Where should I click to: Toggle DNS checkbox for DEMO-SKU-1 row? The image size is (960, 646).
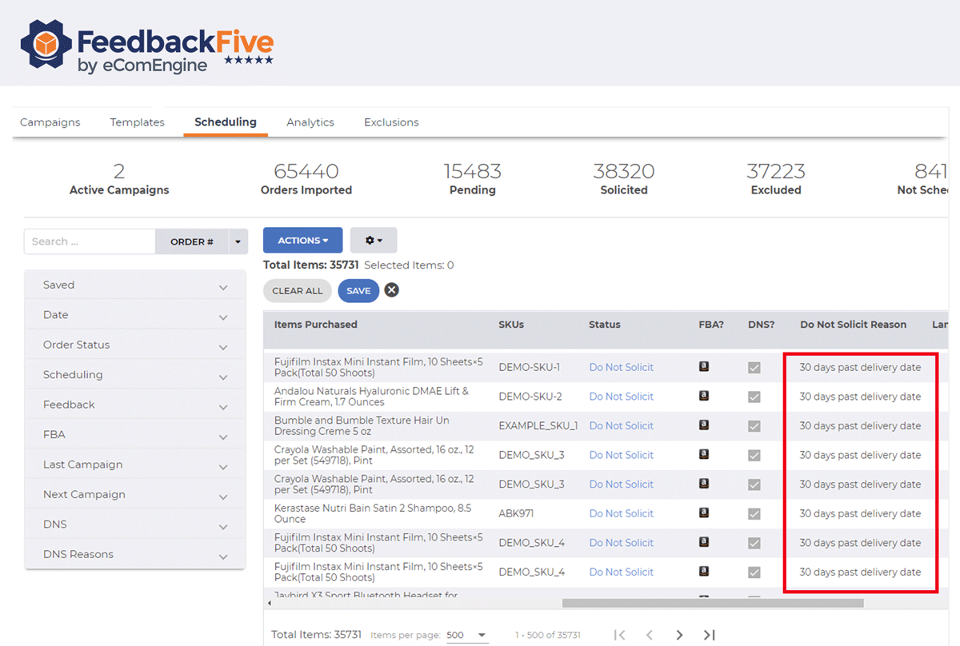(x=754, y=368)
